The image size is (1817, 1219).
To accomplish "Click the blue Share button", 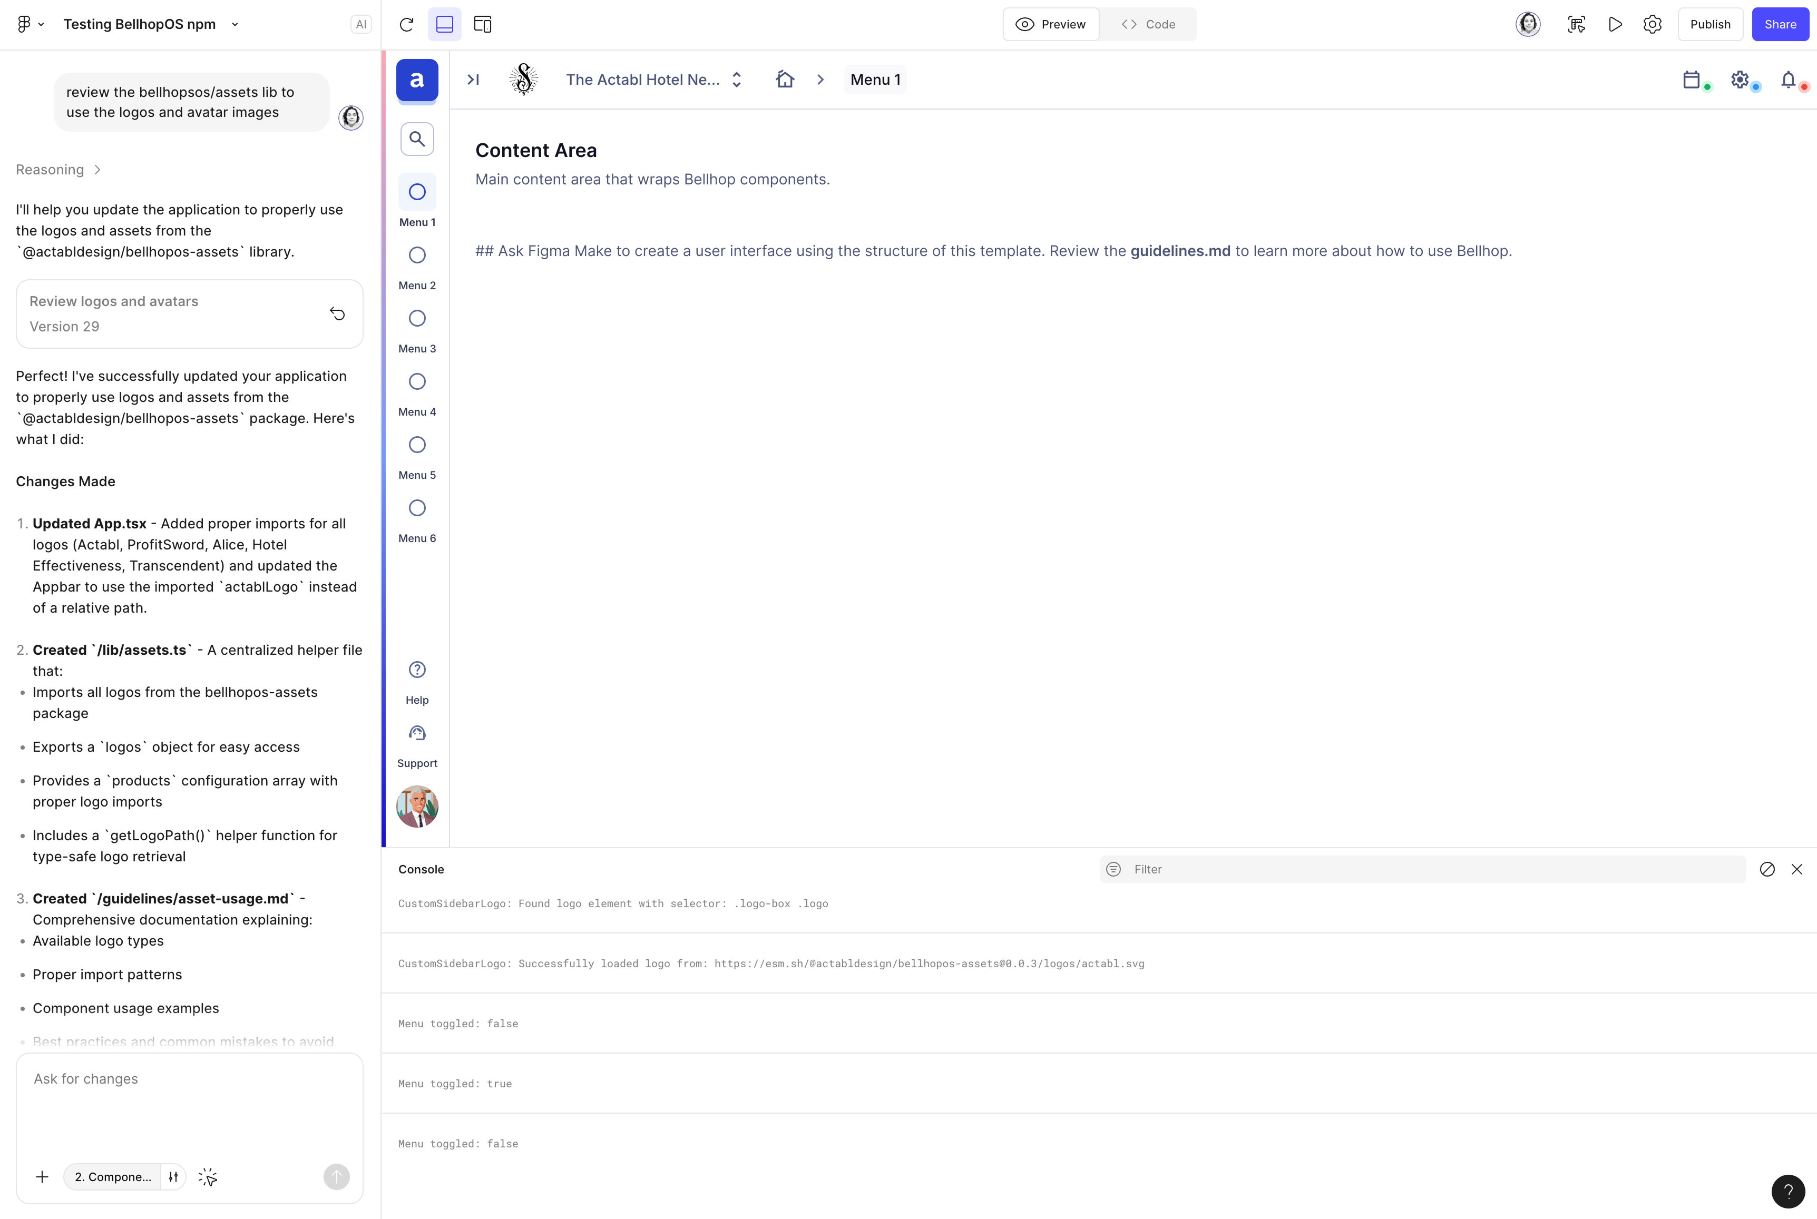I will (x=1780, y=24).
